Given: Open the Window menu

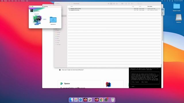Looking at the screenshot, I should (x=23, y=1).
